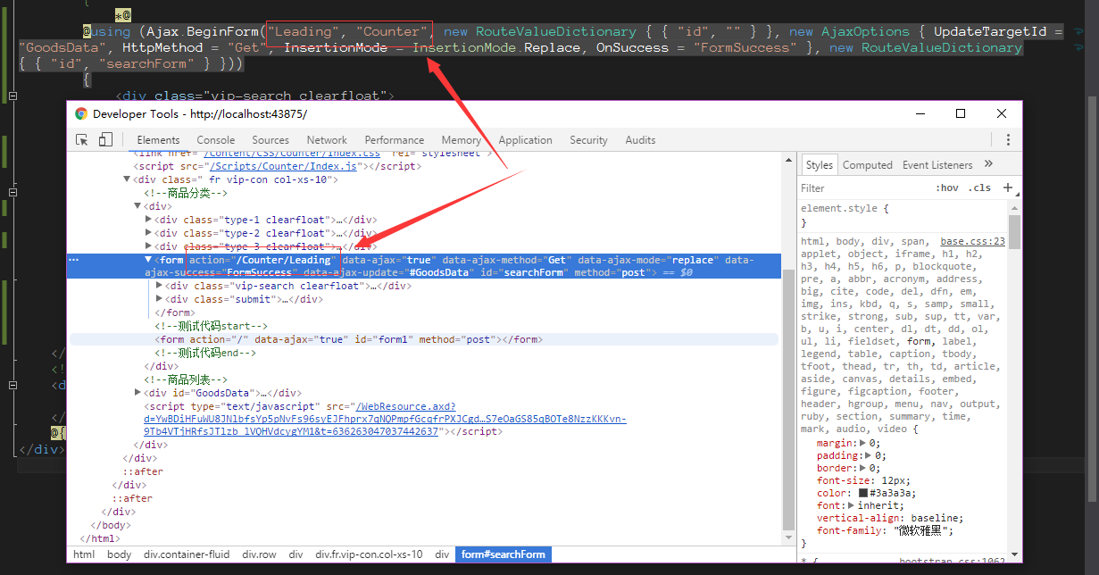Toggle the :hov element state panel
Screen dimensions: 1099x575
pos(947,187)
